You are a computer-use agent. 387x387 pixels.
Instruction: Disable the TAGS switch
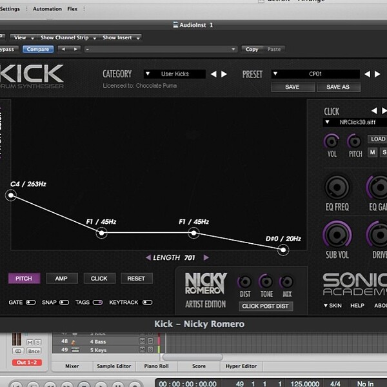click(97, 303)
